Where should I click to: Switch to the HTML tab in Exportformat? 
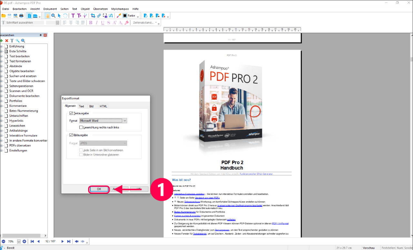coord(103,106)
